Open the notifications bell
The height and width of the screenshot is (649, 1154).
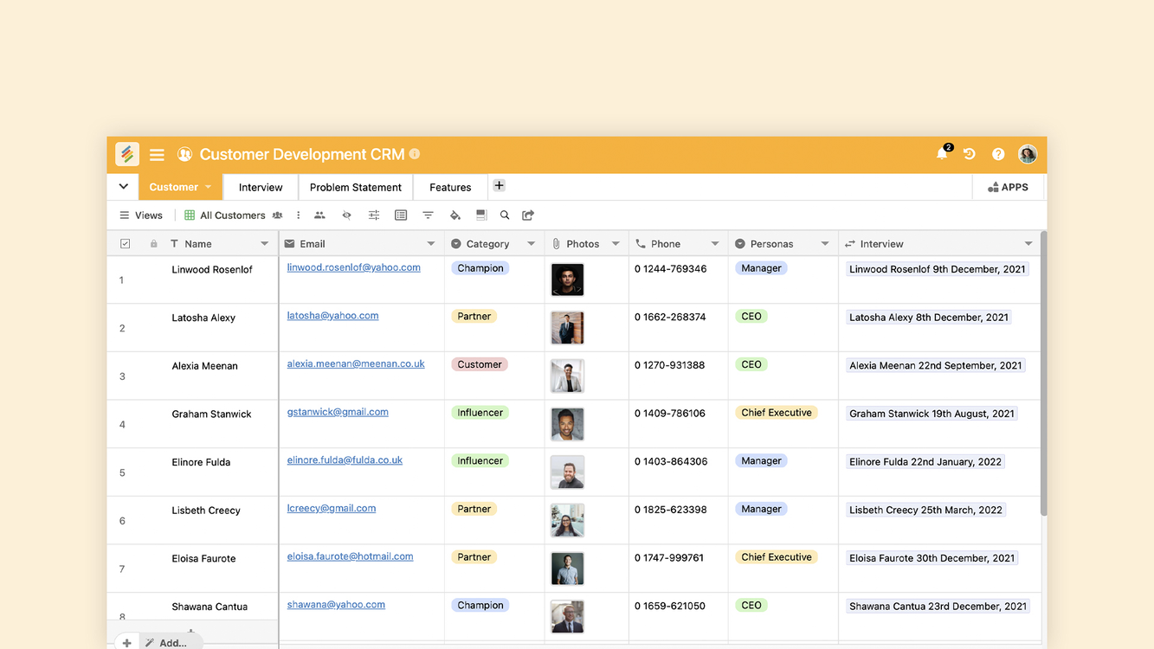pyautogui.click(x=942, y=154)
